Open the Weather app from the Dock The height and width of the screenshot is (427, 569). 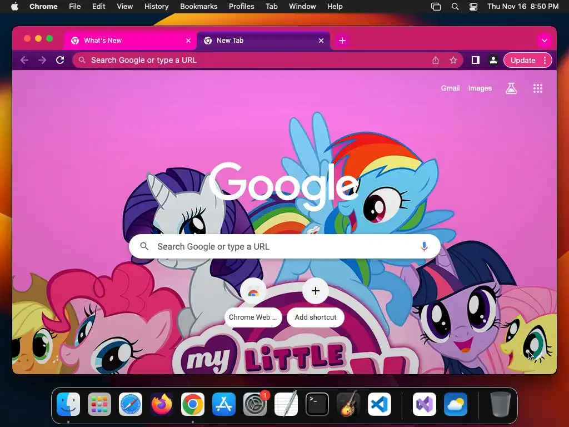pyautogui.click(x=456, y=404)
